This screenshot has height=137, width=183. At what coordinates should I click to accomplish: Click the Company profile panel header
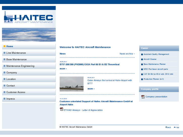click(159, 89)
